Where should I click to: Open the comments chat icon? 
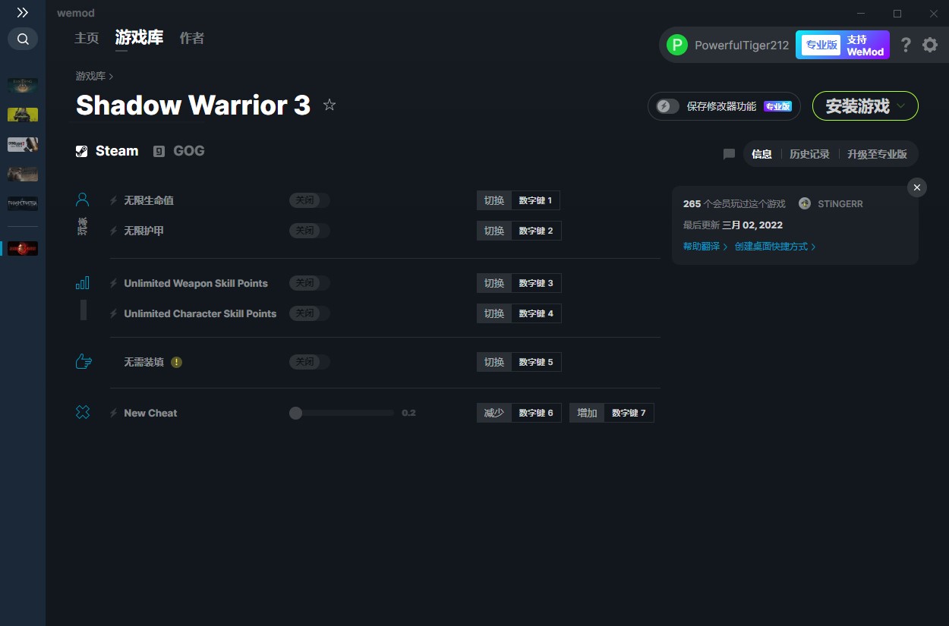pyautogui.click(x=729, y=154)
